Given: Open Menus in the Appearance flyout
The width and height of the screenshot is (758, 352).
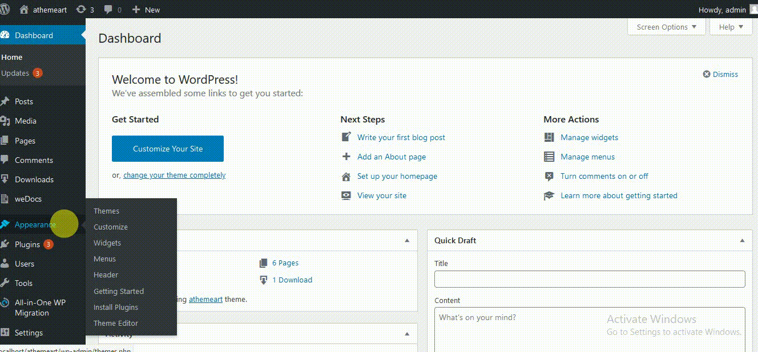Looking at the screenshot, I should tap(104, 259).
